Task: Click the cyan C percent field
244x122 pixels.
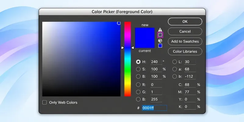Action: click(x=190, y=85)
